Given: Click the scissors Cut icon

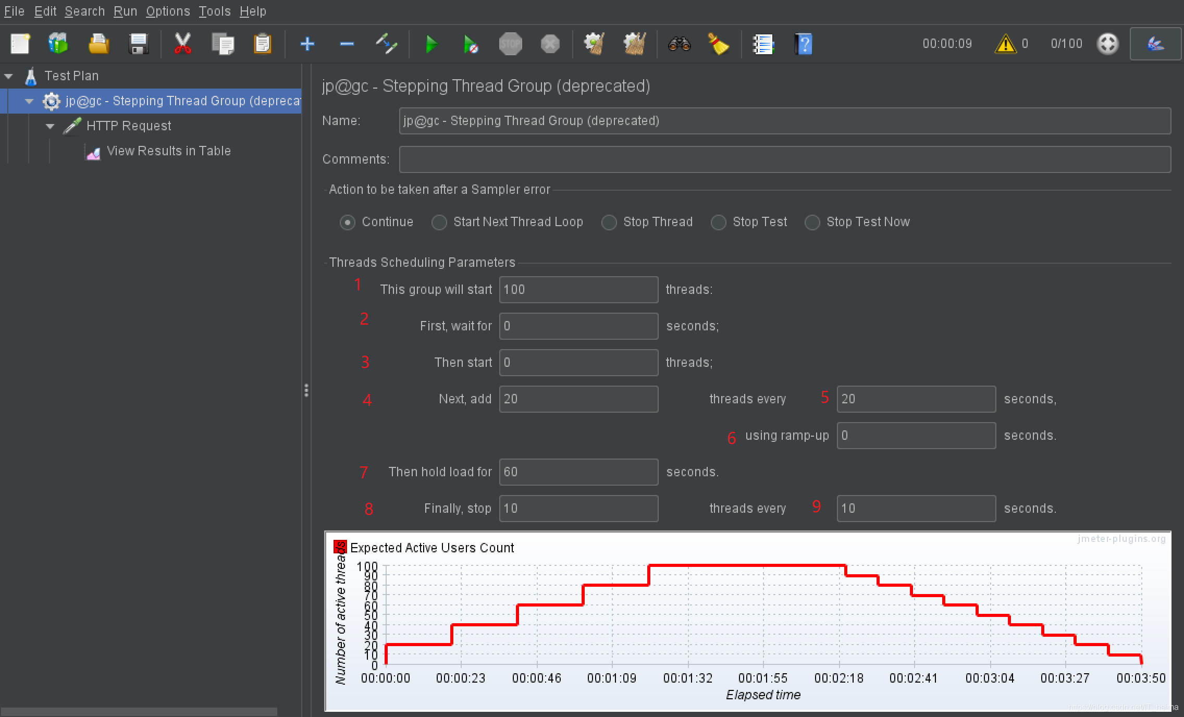Looking at the screenshot, I should pyautogui.click(x=182, y=44).
